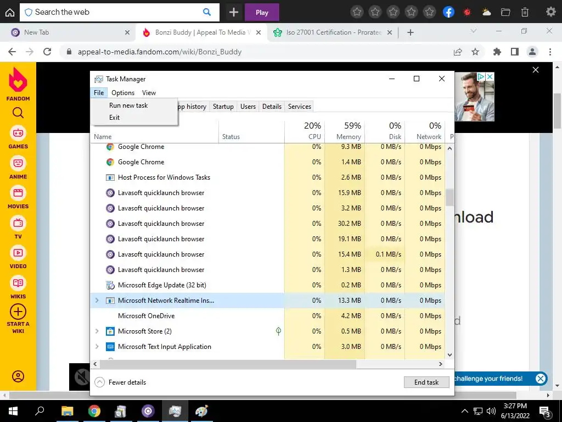Open the Options menu in Task Manager
Image resolution: width=562 pixels, height=422 pixels.
123,92
